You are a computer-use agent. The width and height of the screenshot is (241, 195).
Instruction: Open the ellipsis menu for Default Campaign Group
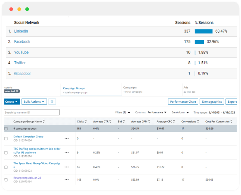coord(67,138)
